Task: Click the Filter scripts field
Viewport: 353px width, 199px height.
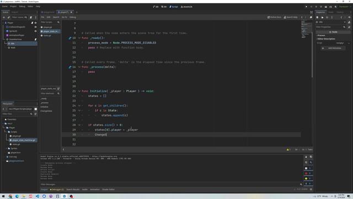Action: (x=50, y=22)
